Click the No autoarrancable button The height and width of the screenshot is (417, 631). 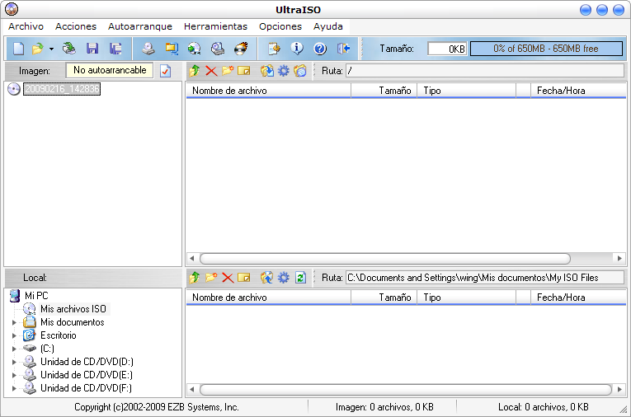(x=110, y=71)
